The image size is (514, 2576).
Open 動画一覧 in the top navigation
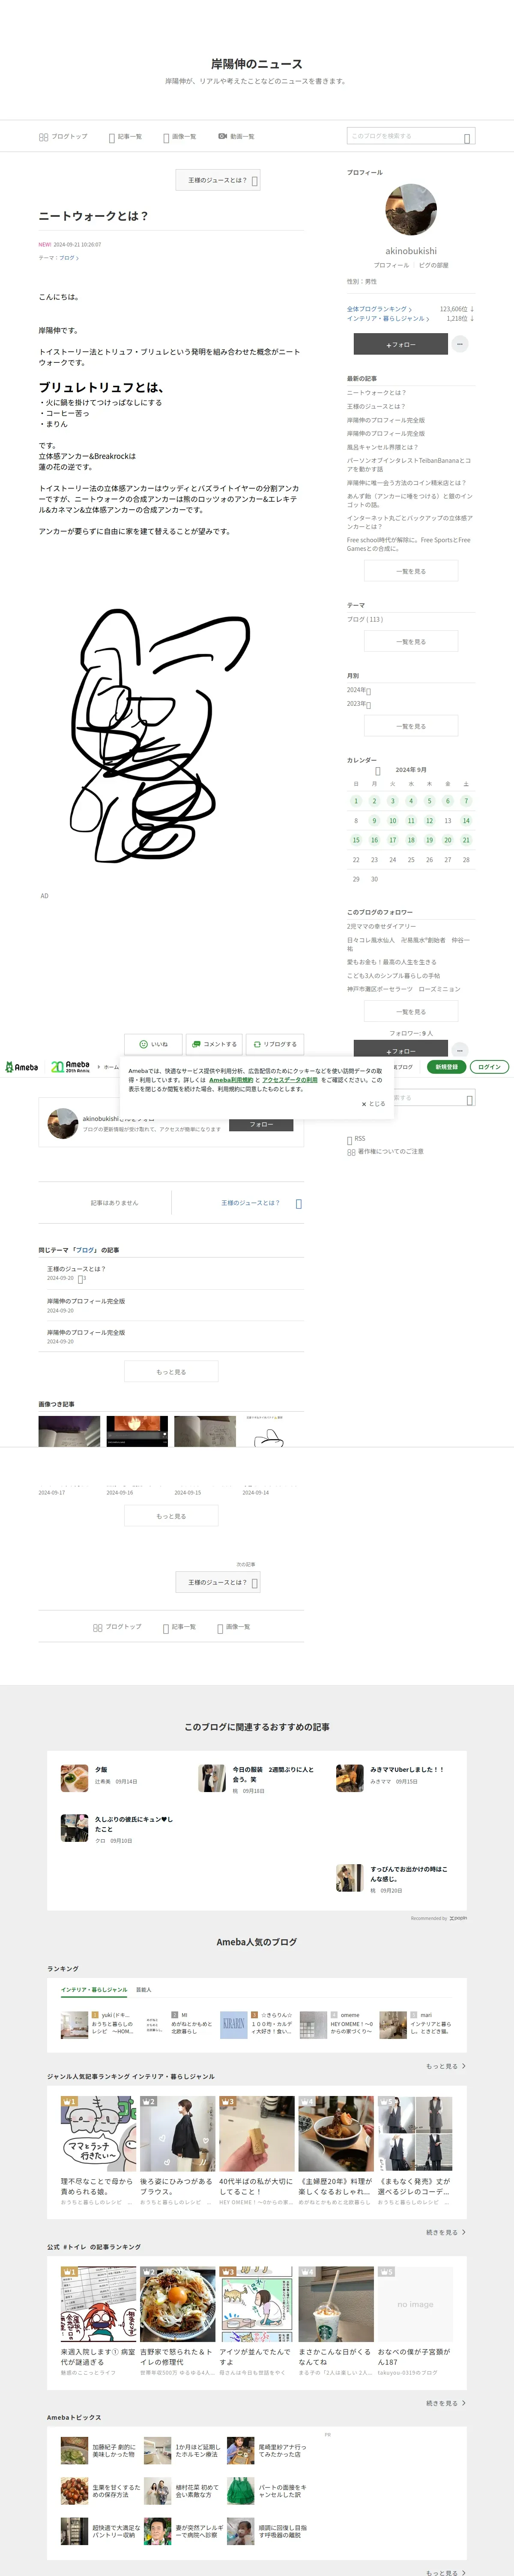point(236,136)
